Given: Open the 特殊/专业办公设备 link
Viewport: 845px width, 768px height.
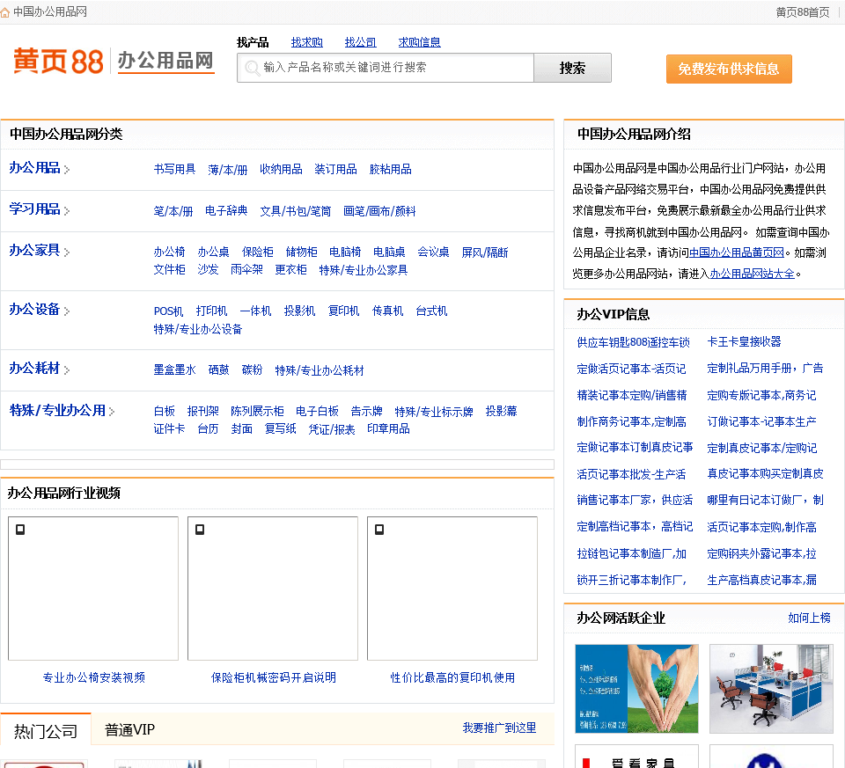Looking at the screenshot, I should coord(198,329).
